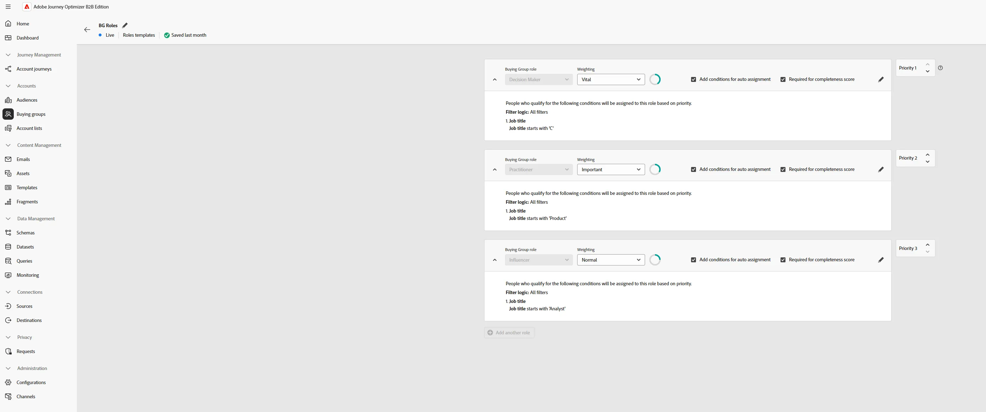The width and height of the screenshot is (986, 412).
Task: Open the Emails icon
Action: (8, 159)
